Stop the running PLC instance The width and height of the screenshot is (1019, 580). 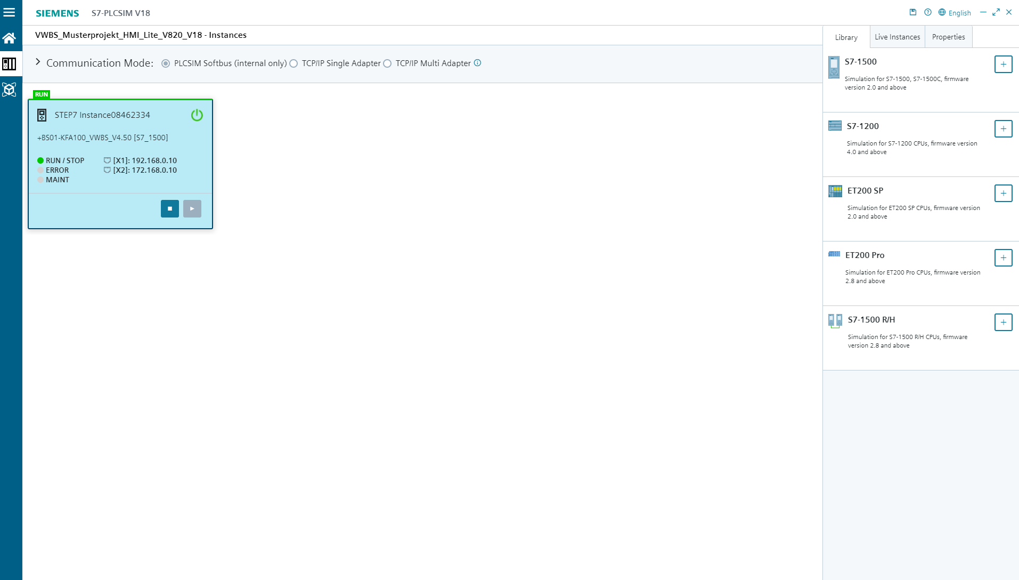(x=170, y=208)
